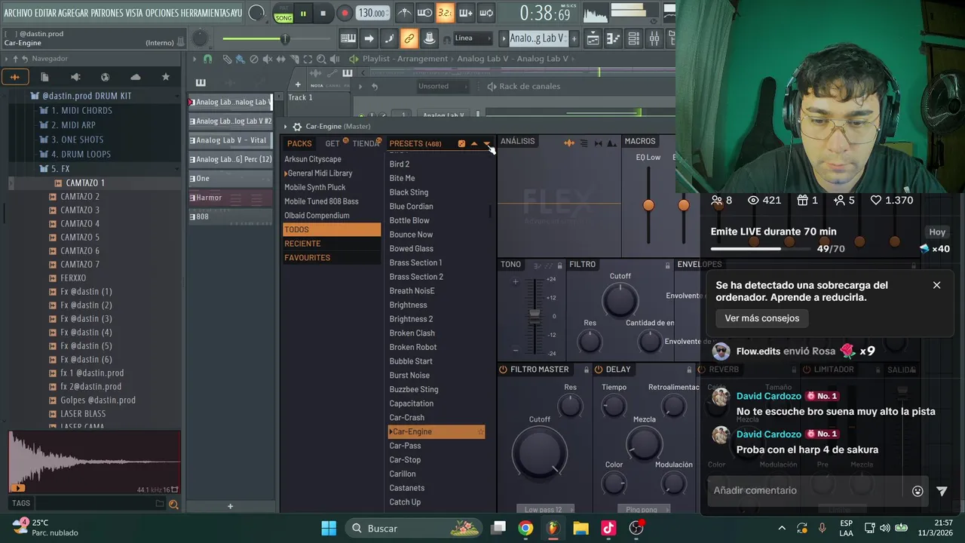Screen dimensions: 965x543
Task: Select the 808 channel button
Action: click(x=230, y=216)
